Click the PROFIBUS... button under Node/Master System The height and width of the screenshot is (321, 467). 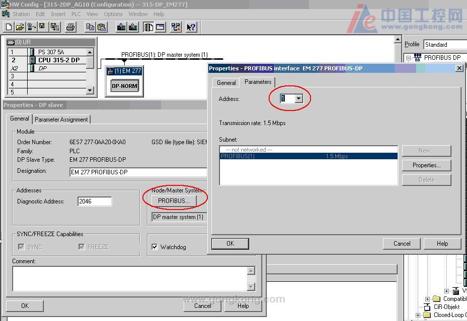[x=174, y=201]
